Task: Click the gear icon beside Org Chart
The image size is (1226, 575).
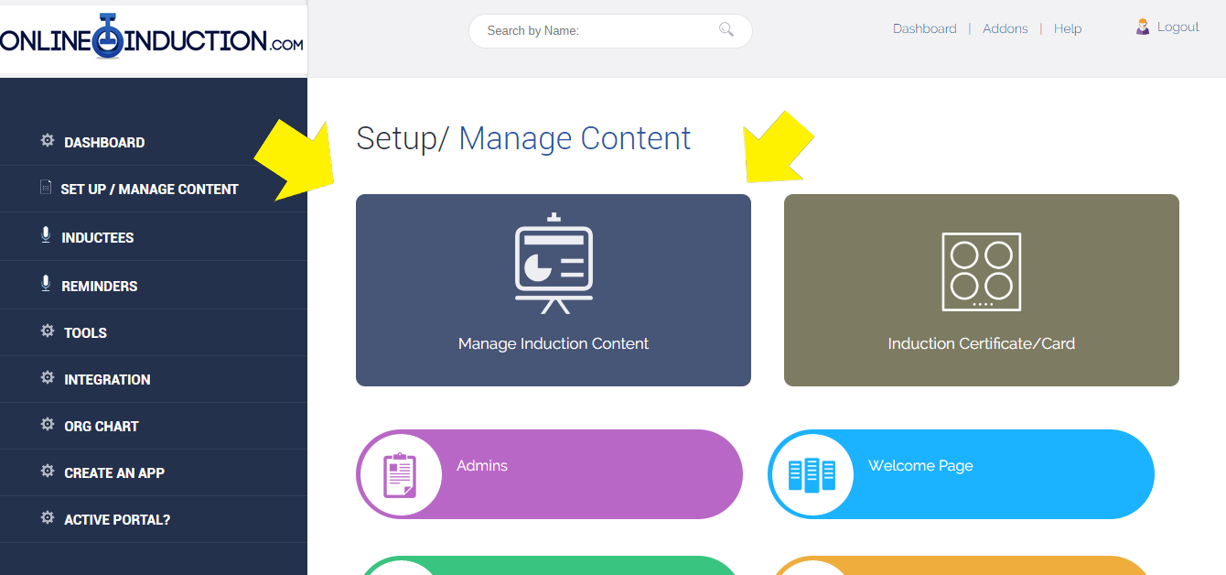Action: pyautogui.click(x=48, y=425)
